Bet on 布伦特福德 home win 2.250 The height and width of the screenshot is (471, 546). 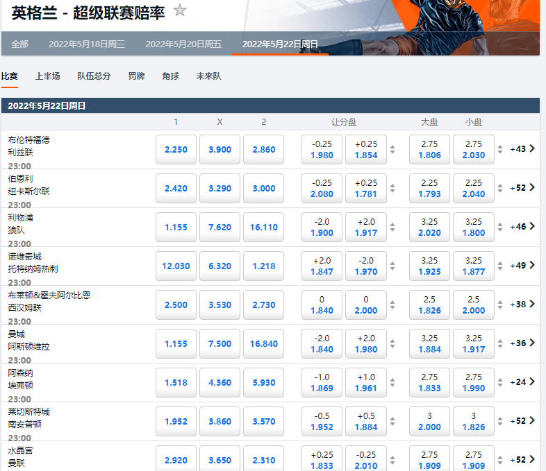(x=176, y=149)
